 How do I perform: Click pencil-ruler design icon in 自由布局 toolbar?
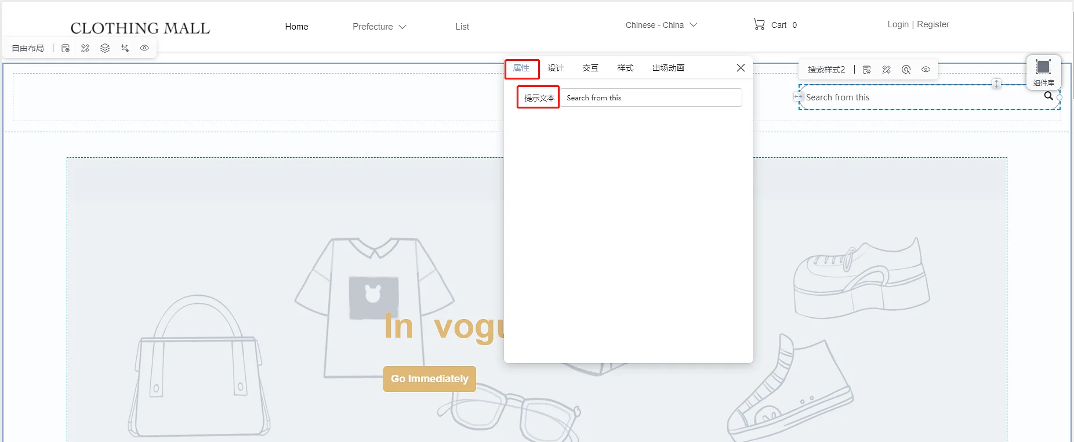pos(85,48)
